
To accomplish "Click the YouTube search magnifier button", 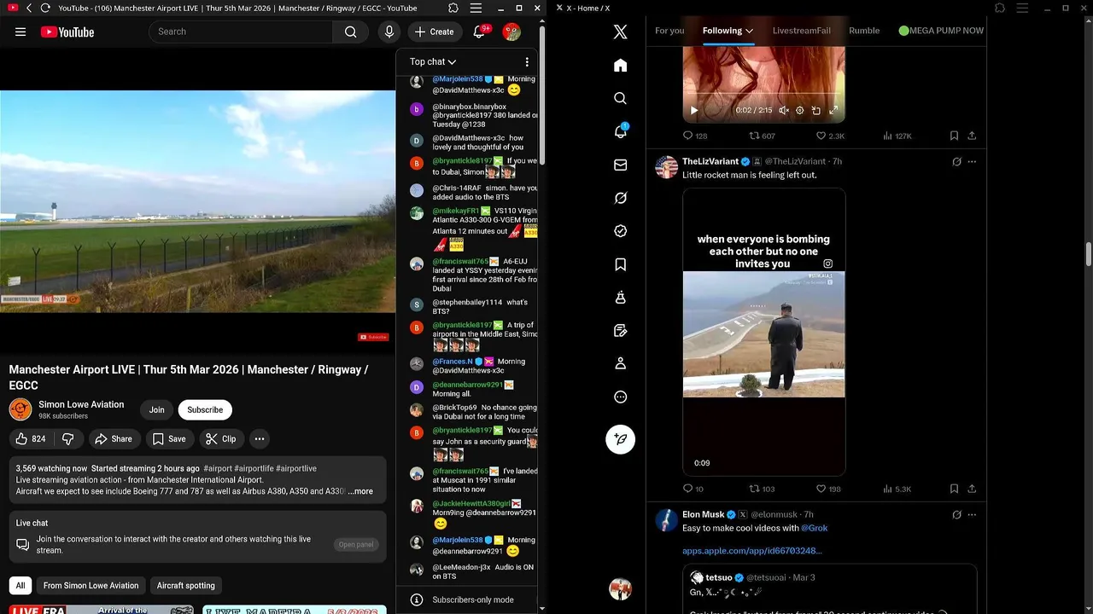I will [350, 32].
